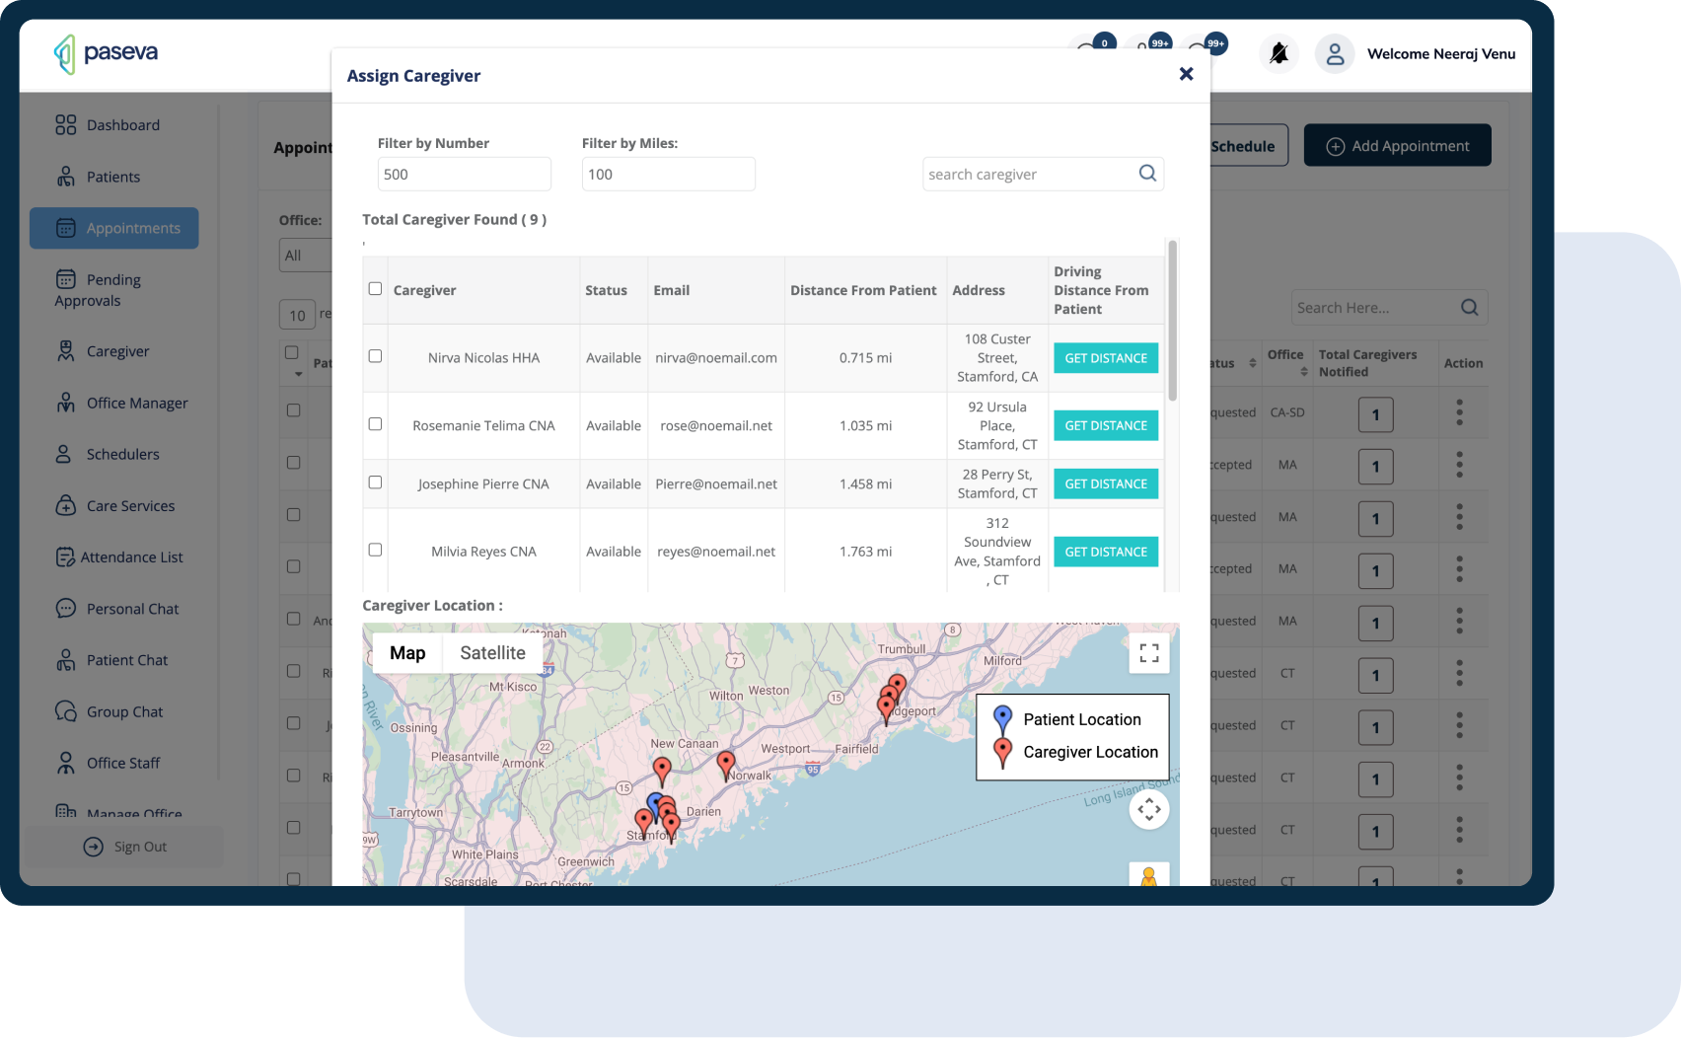Select all caregivers header checkbox
This screenshot has height=1038, width=1681.
point(375,289)
